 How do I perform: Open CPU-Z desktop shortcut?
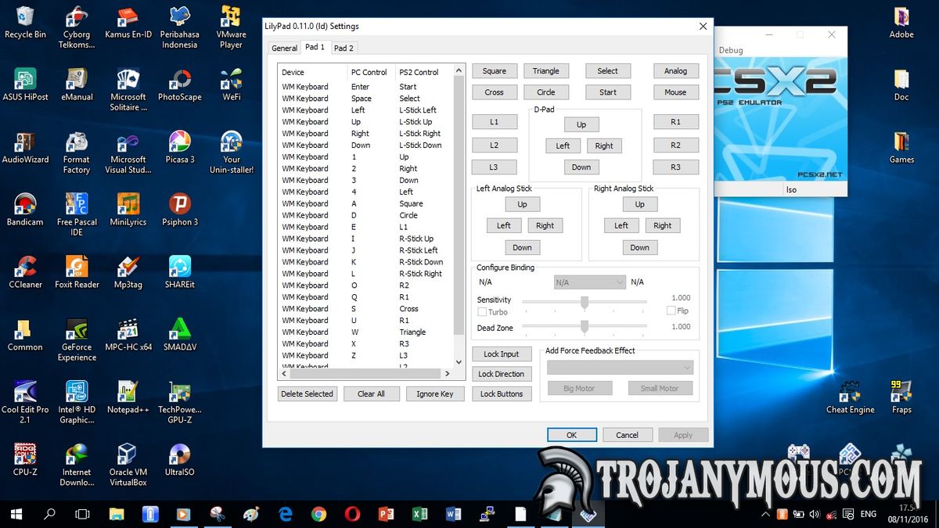pos(25,460)
